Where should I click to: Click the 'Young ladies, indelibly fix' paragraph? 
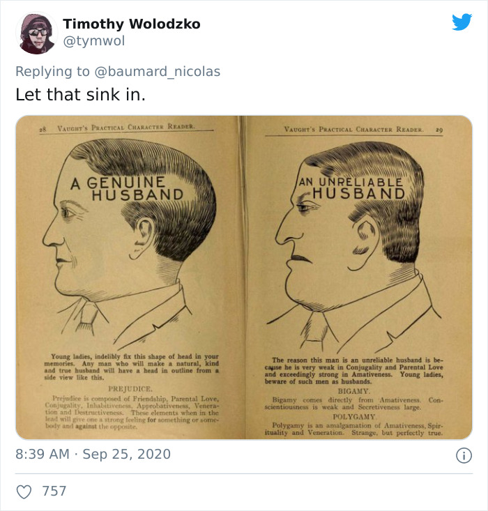coord(132,367)
